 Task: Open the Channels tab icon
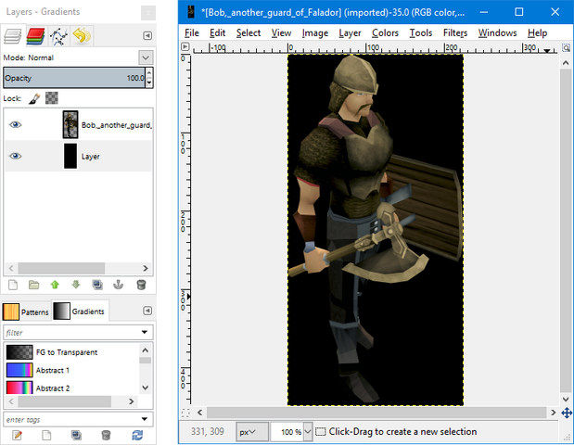click(x=35, y=36)
